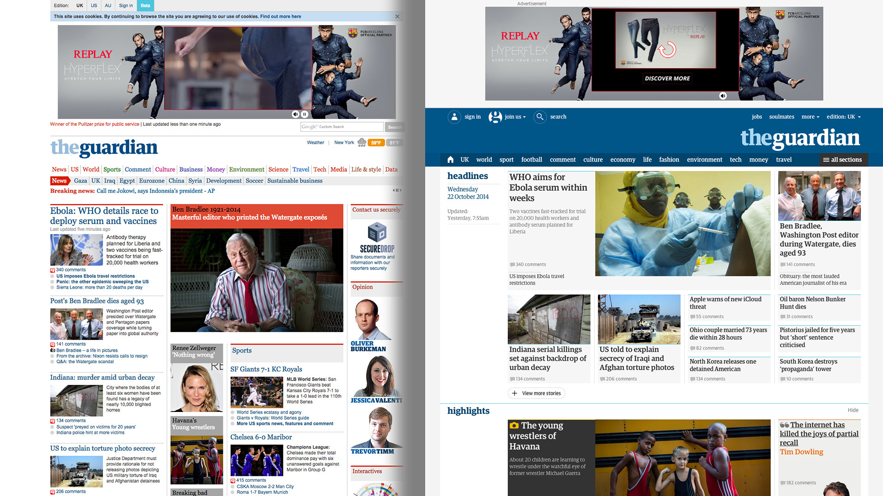Switch to the AU edition tab
Viewport: 883px width, 496px height.
tap(108, 6)
